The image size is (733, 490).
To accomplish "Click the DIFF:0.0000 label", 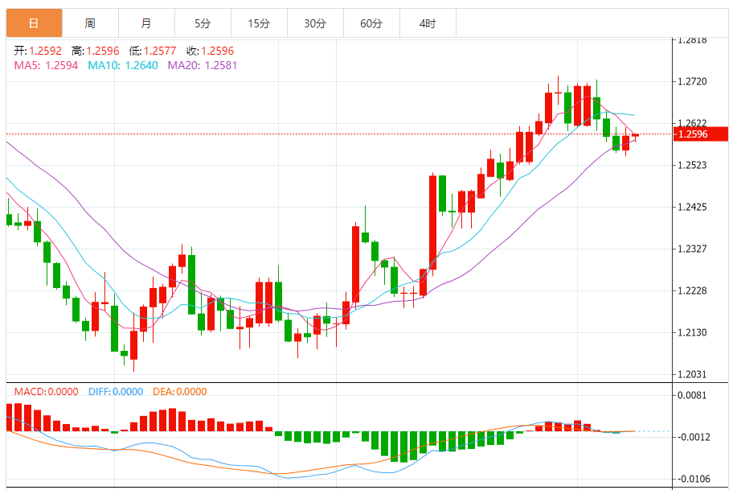I will click(116, 392).
